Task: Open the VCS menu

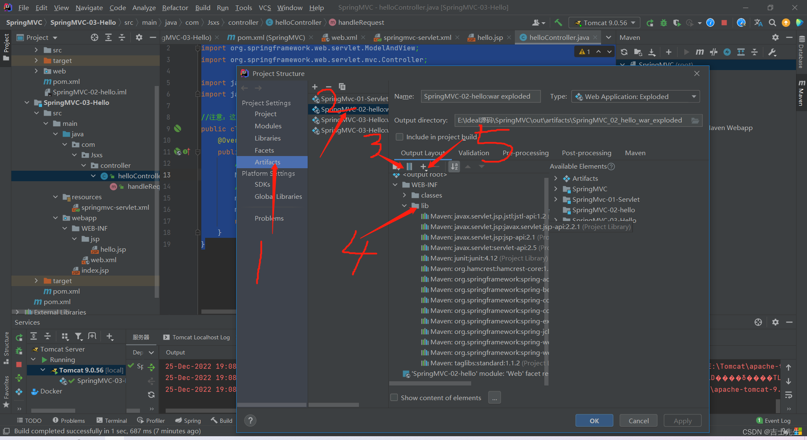Action: pos(265,8)
